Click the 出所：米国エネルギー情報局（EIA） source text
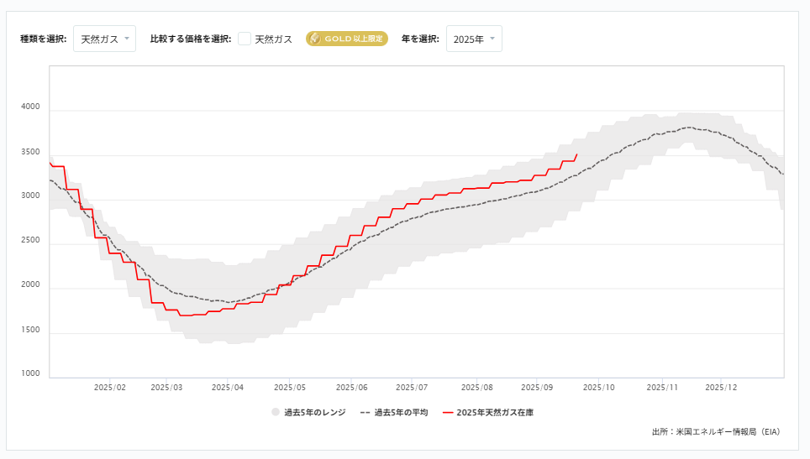This screenshot has width=810, height=459. (x=716, y=431)
